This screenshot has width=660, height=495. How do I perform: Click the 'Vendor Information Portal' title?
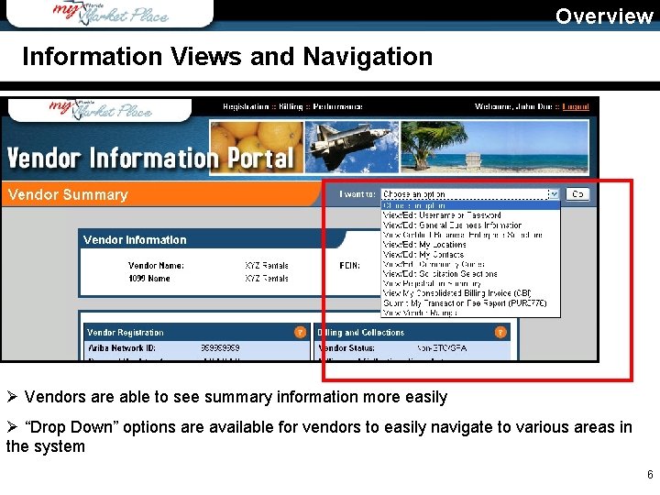(149, 159)
